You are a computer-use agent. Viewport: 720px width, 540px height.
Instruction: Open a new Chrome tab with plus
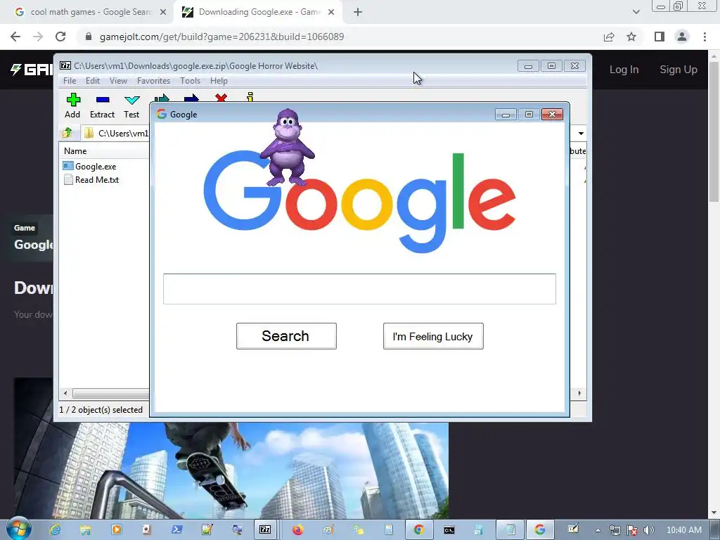click(x=358, y=13)
